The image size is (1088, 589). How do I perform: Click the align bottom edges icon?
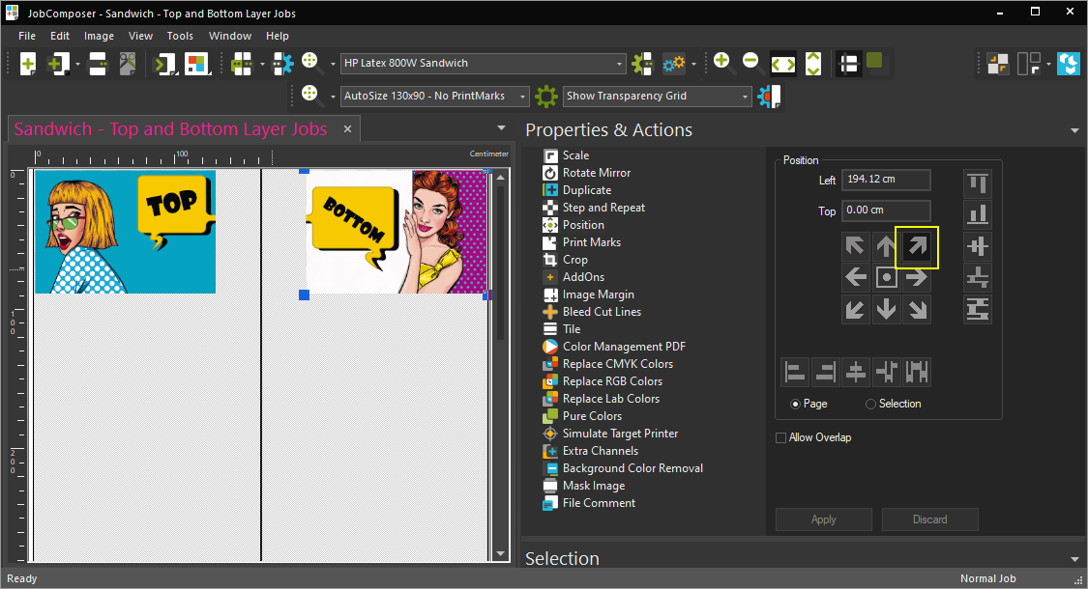click(x=978, y=214)
